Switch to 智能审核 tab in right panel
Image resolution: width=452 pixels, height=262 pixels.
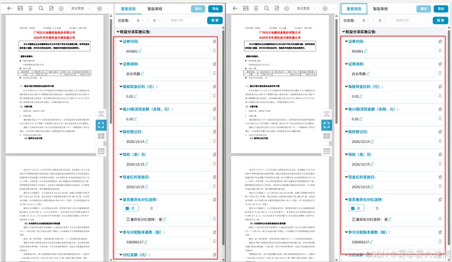380,9
